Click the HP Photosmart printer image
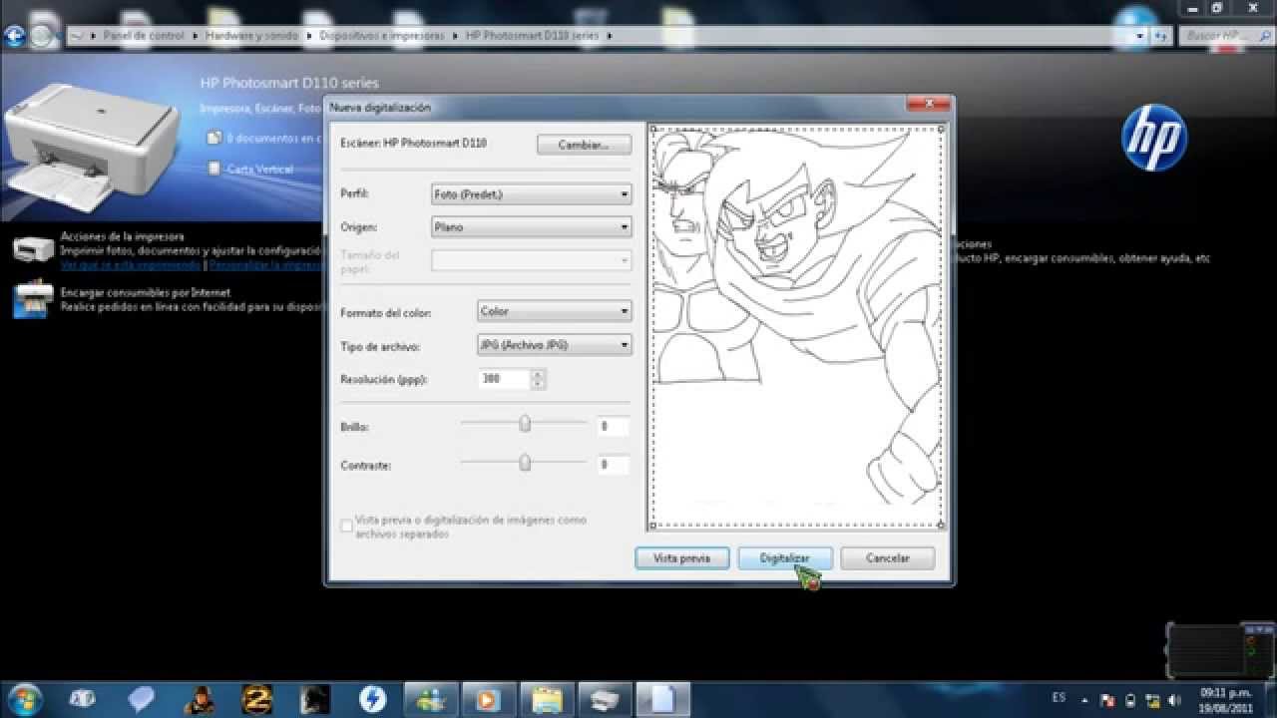1277x718 pixels. click(x=92, y=146)
